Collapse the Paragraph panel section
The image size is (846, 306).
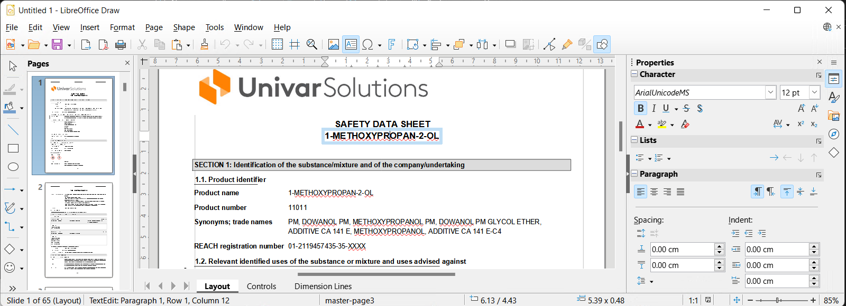635,174
